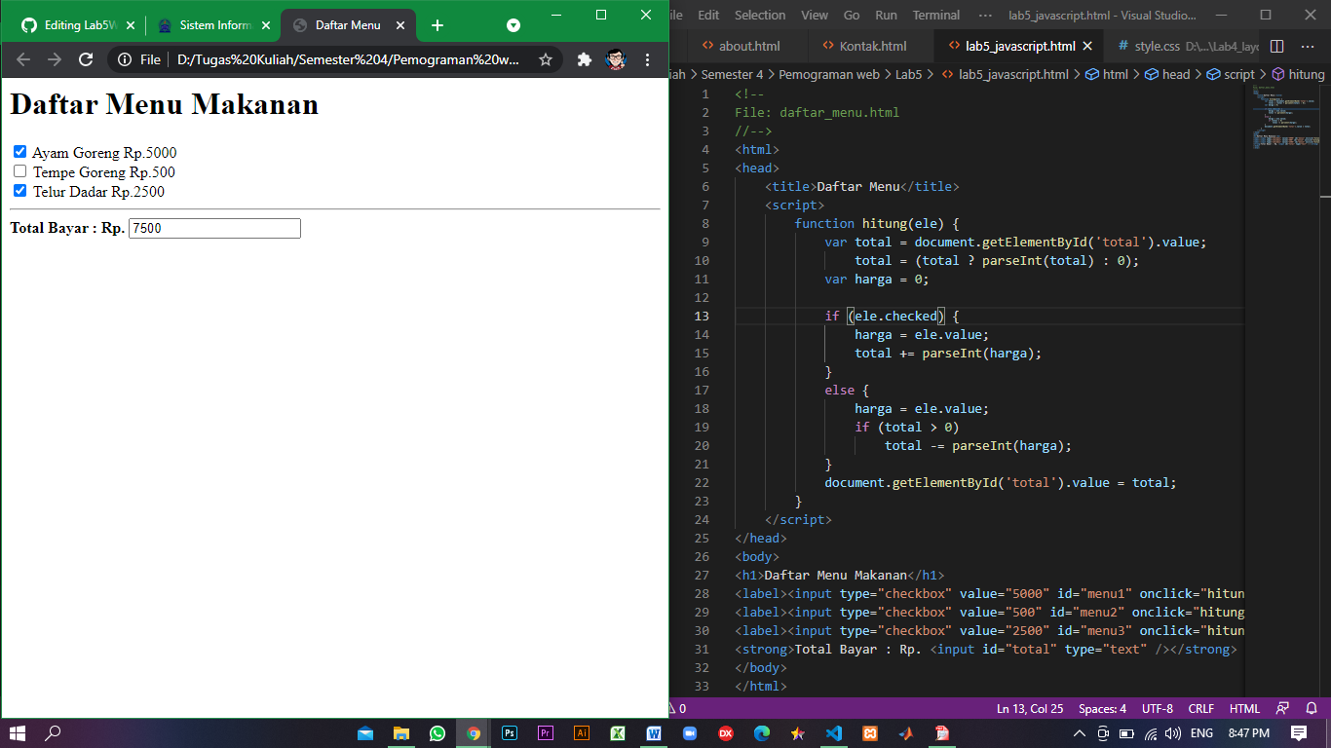1331x748 pixels.
Task: Check the Tempe Goreng checkbox
Action: pyautogui.click(x=19, y=170)
